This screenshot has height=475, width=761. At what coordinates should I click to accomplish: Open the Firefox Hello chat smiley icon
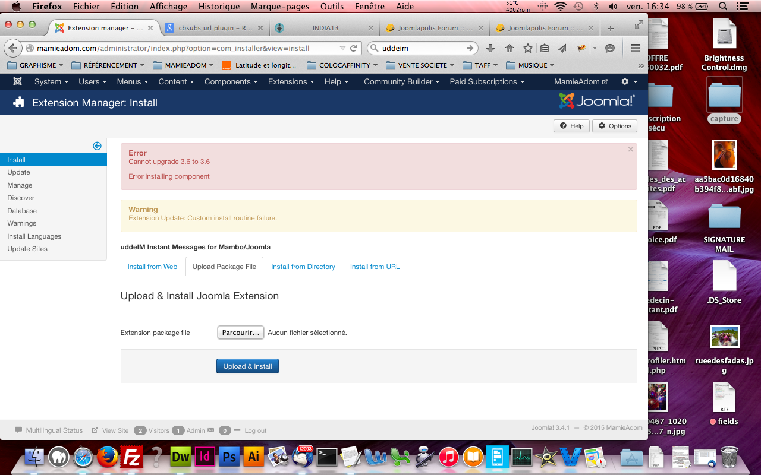[x=610, y=48]
